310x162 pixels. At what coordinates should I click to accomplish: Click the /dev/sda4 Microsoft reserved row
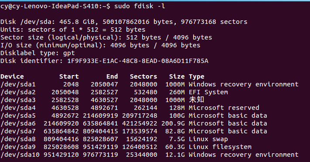129,108
